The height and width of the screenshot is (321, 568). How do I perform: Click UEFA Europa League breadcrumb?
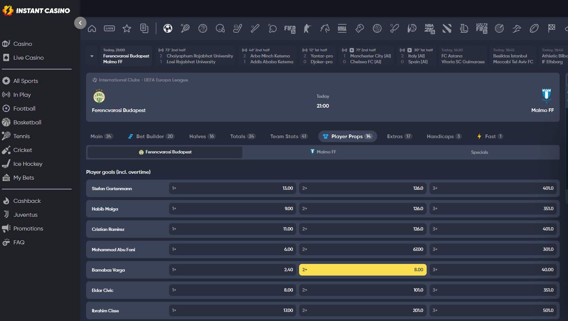[166, 80]
